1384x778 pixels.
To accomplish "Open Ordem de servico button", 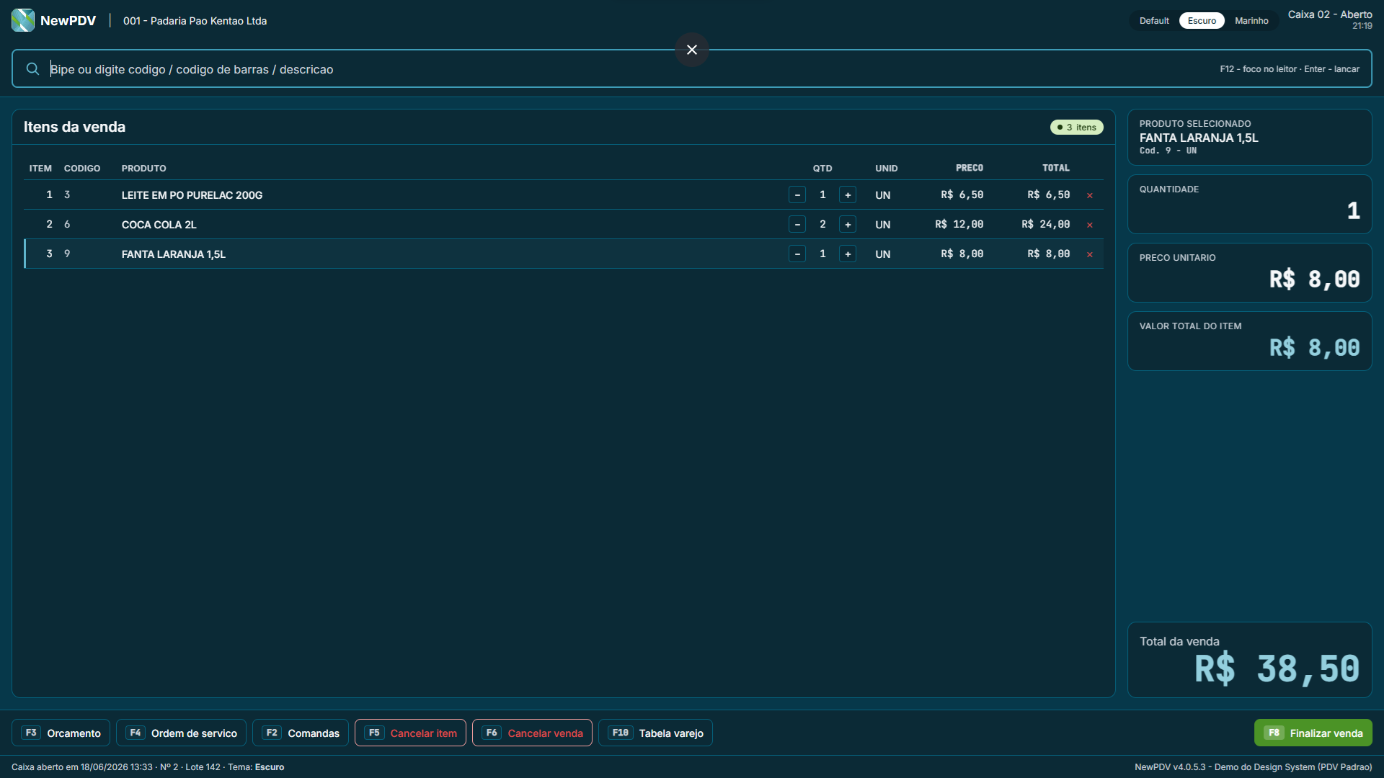I will point(182,733).
